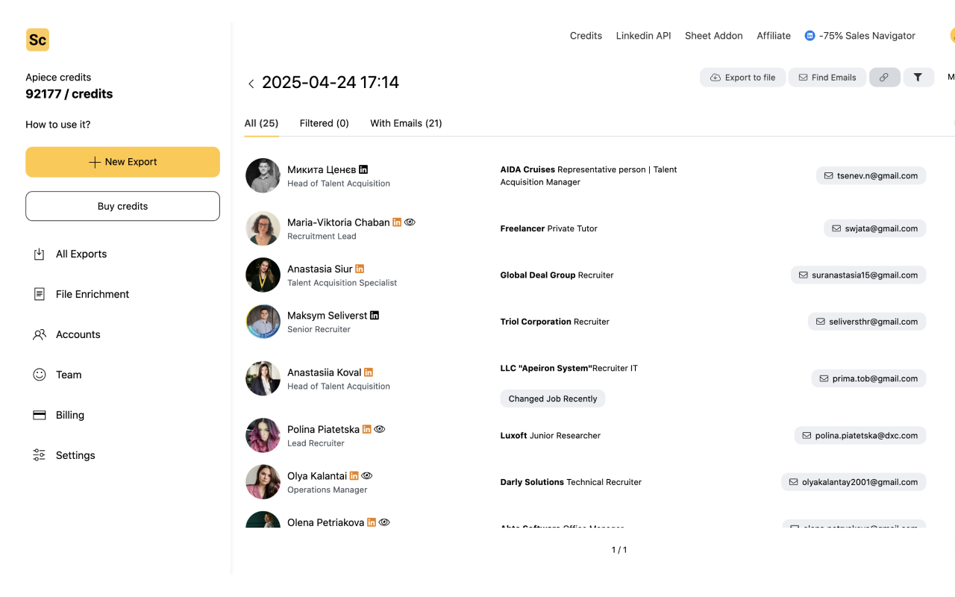Image resolution: width=955 pixels, height=597 pixels.
Task: Click the File Enrichment document icon
Action: pos(40,294)
